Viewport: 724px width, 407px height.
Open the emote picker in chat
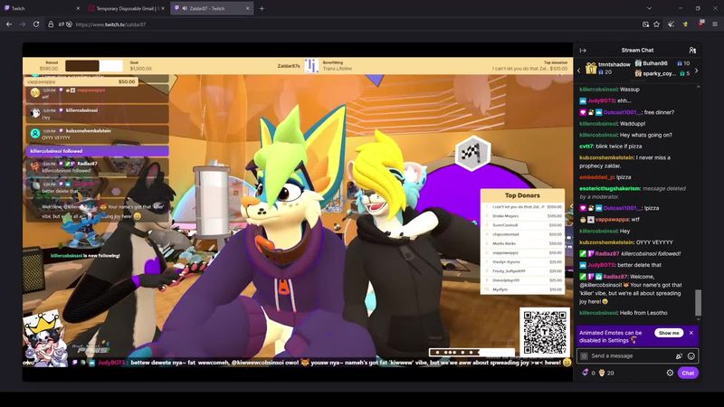pos(691,355)
